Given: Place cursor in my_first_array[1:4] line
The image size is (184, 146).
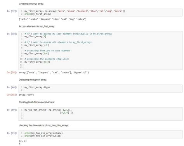Looking at the screenshot, I should [36, 54].
